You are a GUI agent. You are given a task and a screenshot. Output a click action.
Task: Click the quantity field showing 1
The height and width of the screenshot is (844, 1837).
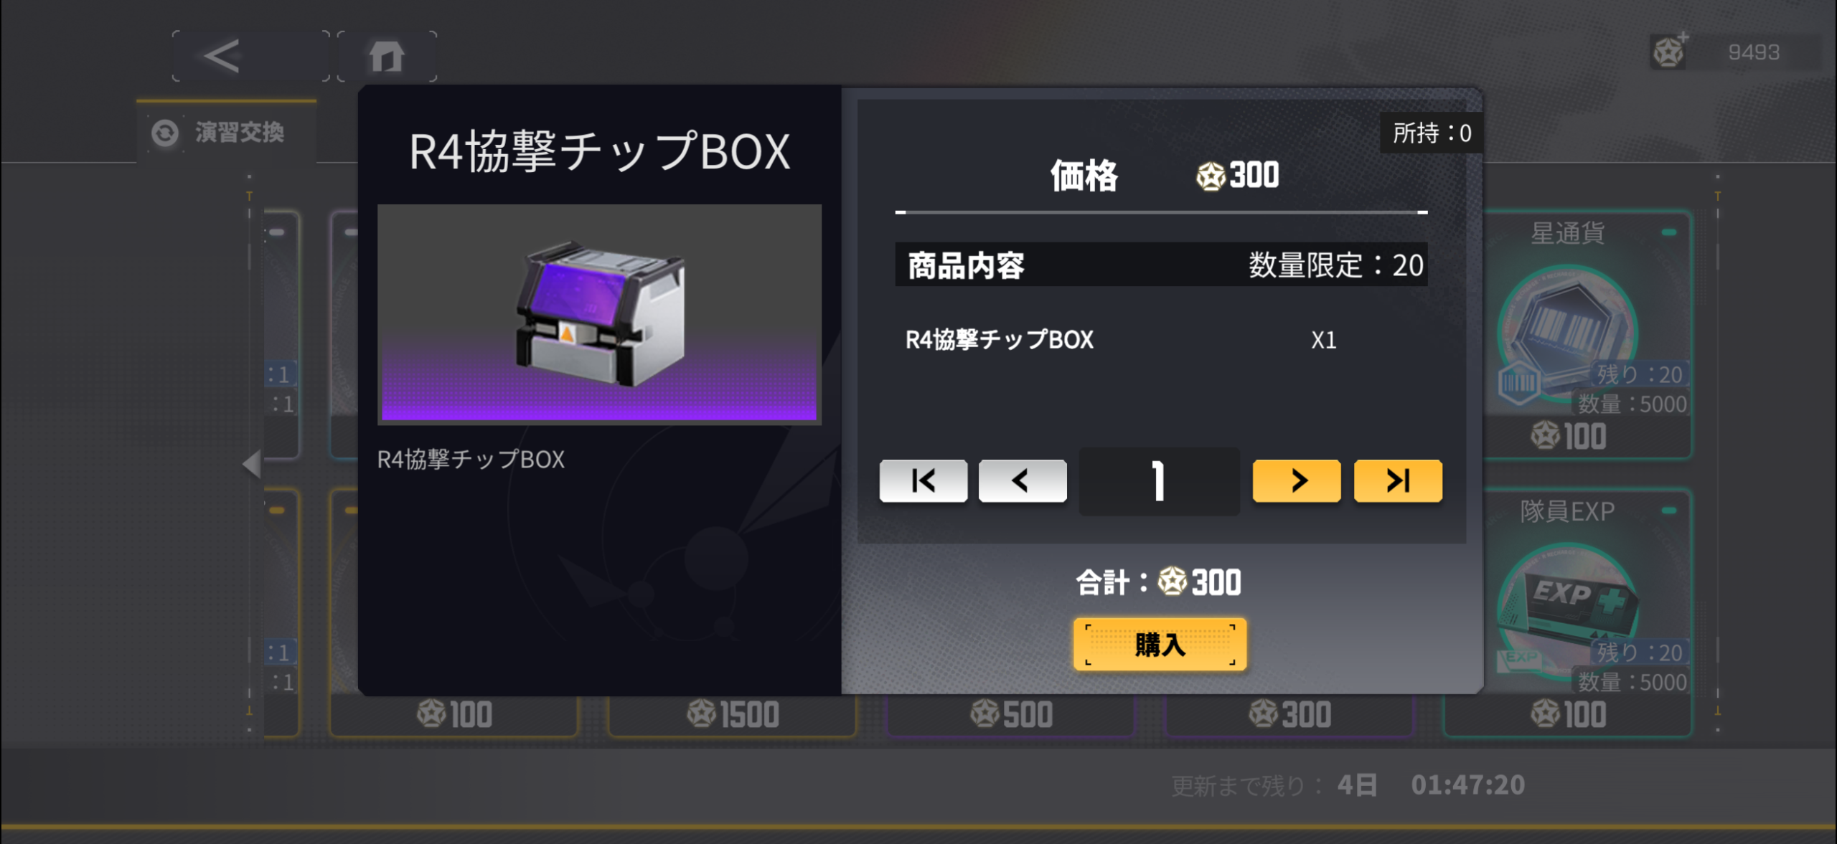1159,481
